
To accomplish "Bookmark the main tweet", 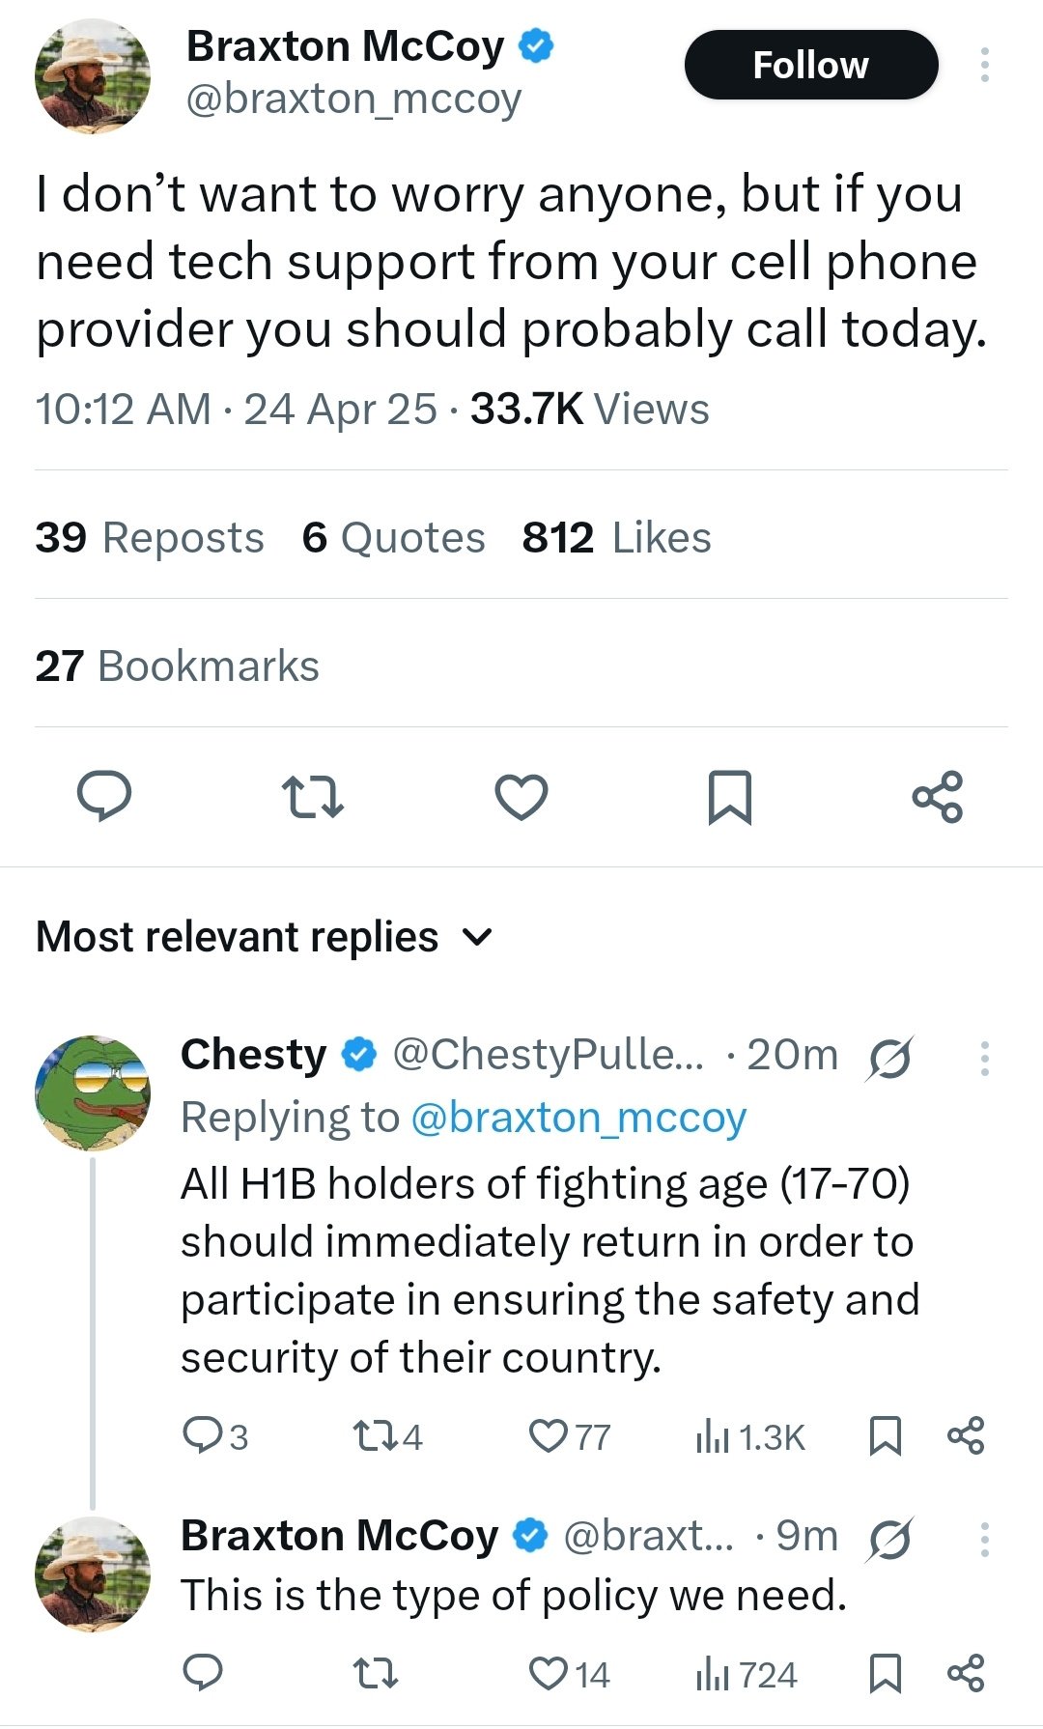I will coord(729,797).
